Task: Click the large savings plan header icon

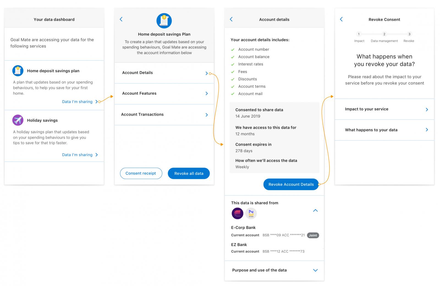Action: tap(164, 21)
